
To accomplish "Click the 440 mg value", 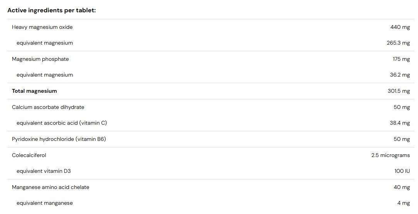I will pyautogui.click(x=400, y=27).
